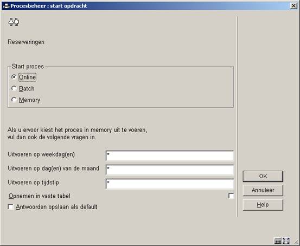Tick Antwoorden opslaan als default
The image size is (300, 246).
(10, 207)
